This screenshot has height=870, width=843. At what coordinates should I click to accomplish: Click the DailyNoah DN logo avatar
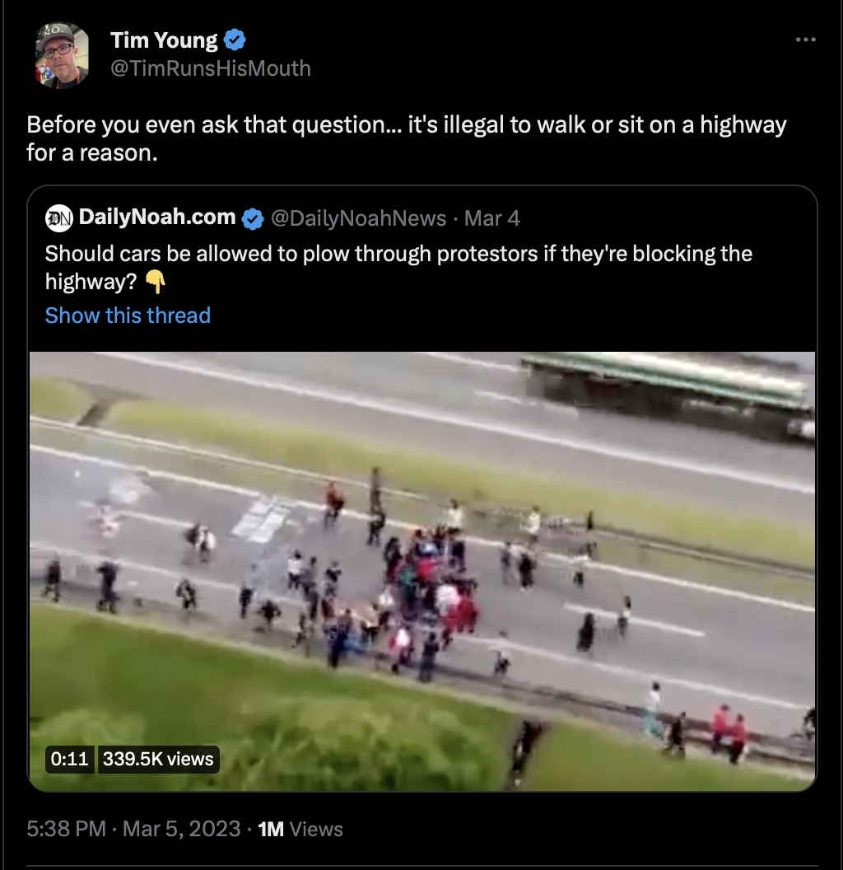[58, 218]
